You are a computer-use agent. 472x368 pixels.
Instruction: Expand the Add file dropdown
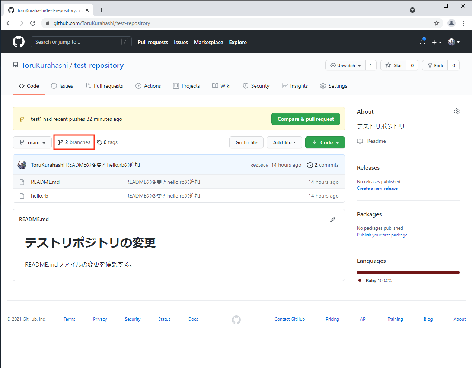tap(284, 142)
